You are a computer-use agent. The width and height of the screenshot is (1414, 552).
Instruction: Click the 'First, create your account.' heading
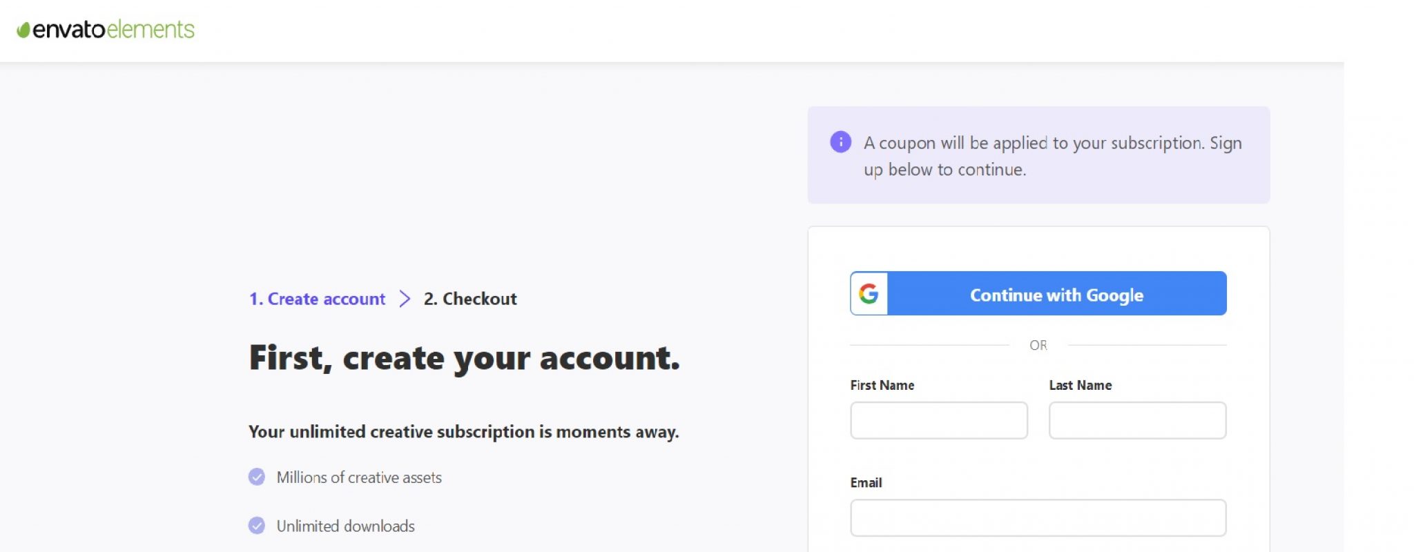point(465,358)
